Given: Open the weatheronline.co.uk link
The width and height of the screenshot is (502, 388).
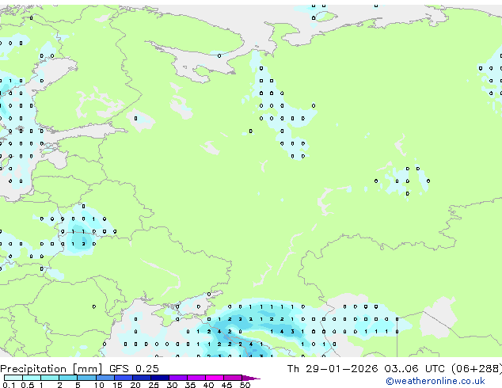Looking at the screenshot, I should pos(435,381).
